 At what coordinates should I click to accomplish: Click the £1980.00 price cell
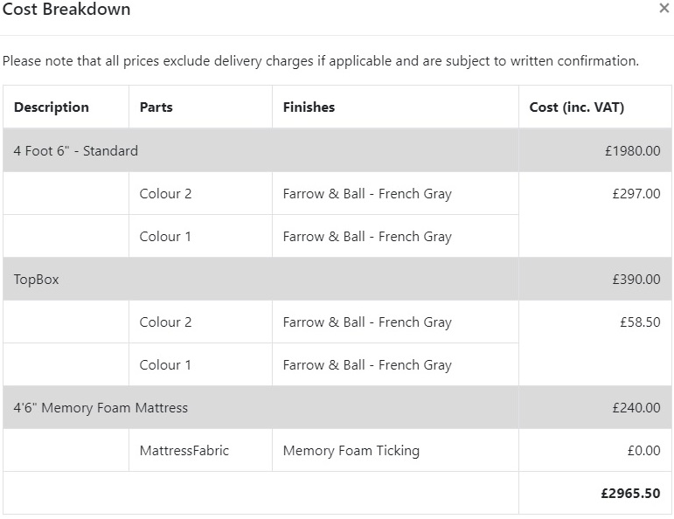point(632,151)
